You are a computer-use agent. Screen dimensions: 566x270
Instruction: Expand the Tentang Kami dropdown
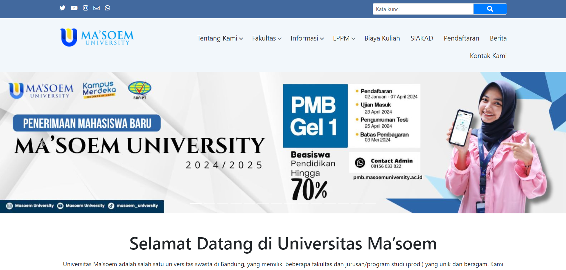tap(220, 38)
